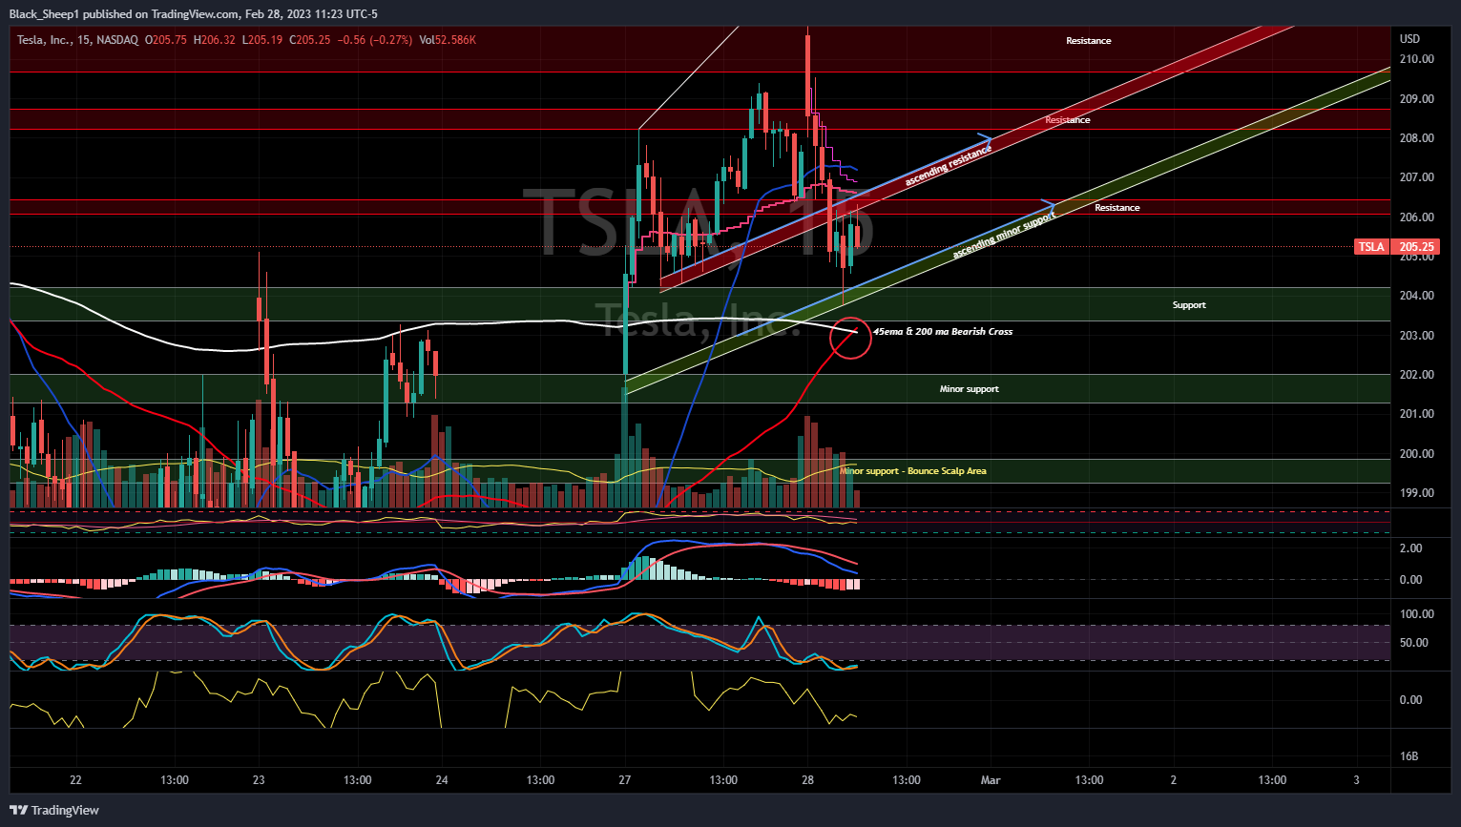Click the 206.00 price axis value
The width and height of the screenshot is (1461, 827).
(1417, 217)
